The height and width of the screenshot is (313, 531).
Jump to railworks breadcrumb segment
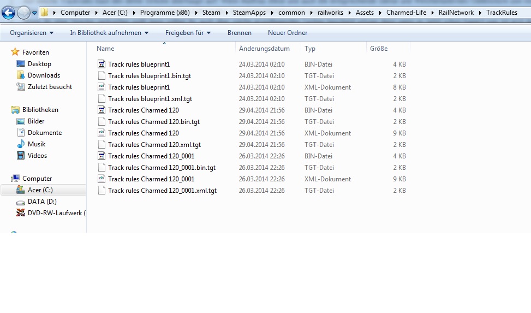tap(330, 13)
